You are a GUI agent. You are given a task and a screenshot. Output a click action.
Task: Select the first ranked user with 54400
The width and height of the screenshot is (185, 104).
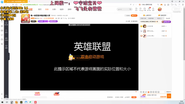click(156, 26)
